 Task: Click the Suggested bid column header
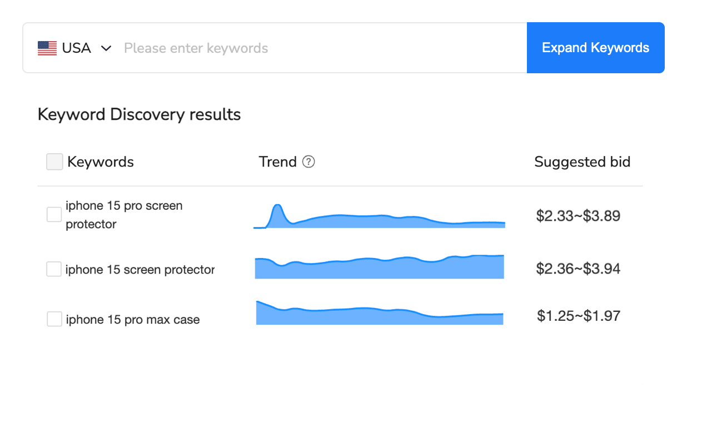[x=582, y=162]
